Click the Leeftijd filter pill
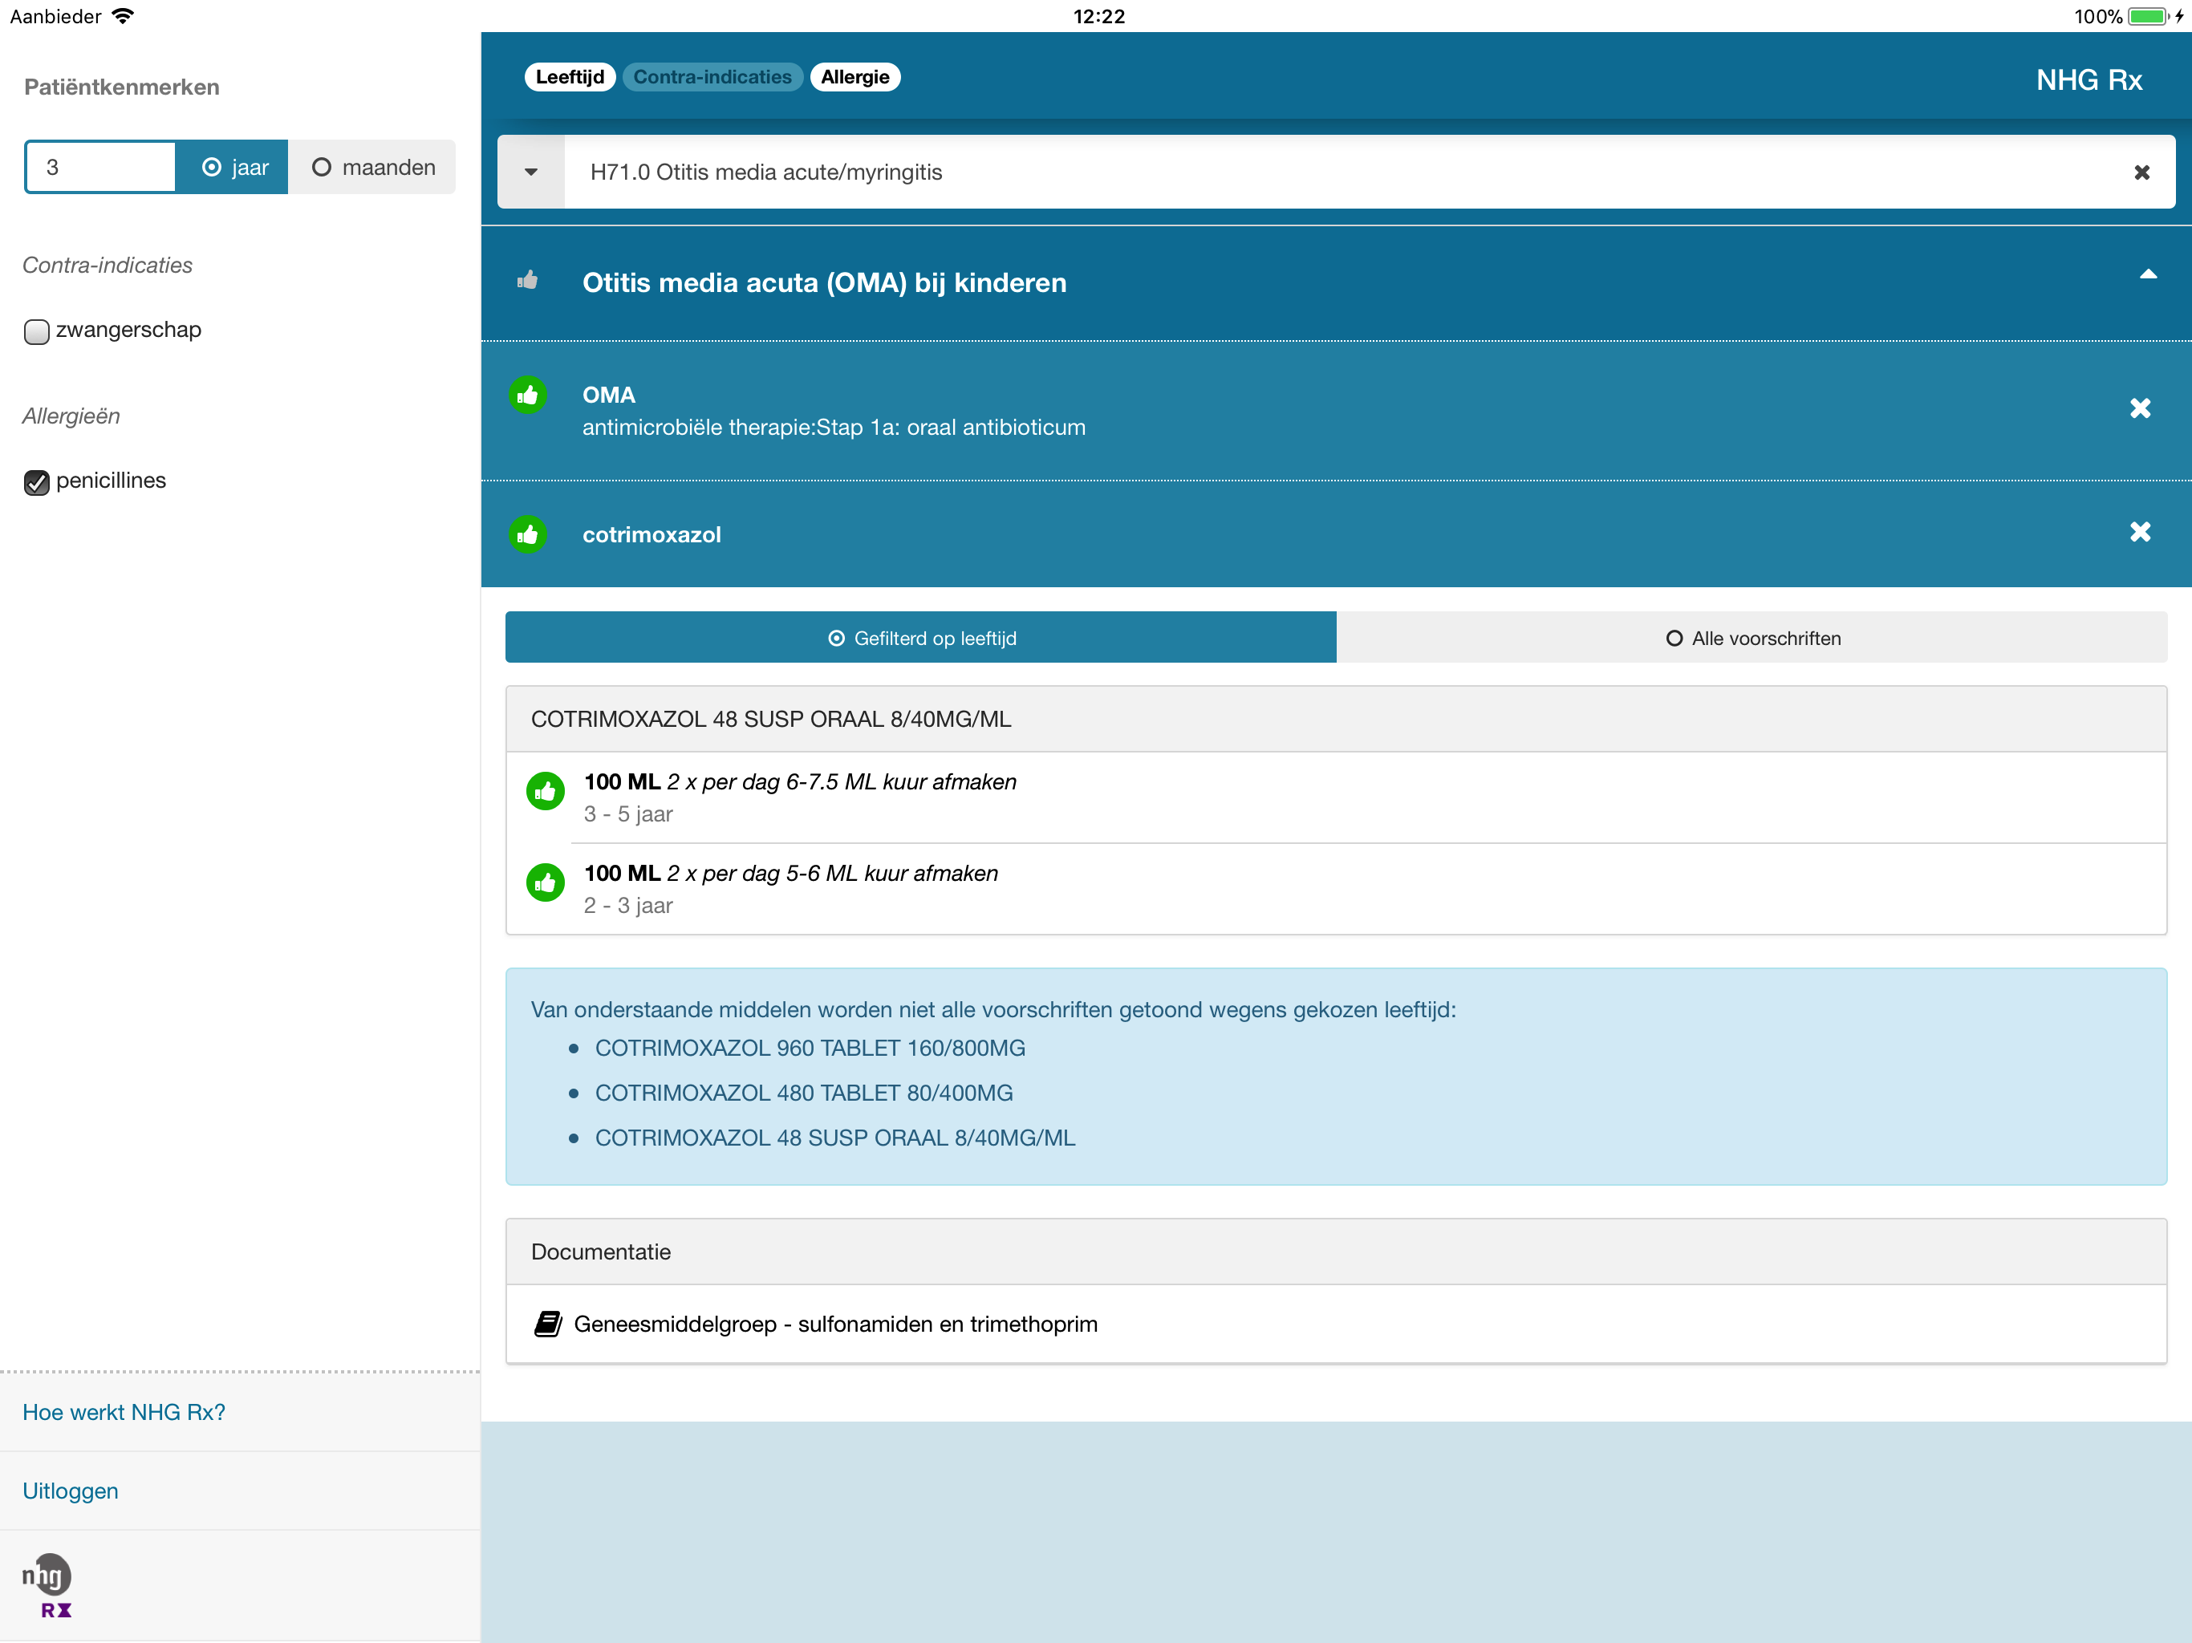Image resolution: width=2192 pixels, height=1643 pixels. tap(570, 77)
